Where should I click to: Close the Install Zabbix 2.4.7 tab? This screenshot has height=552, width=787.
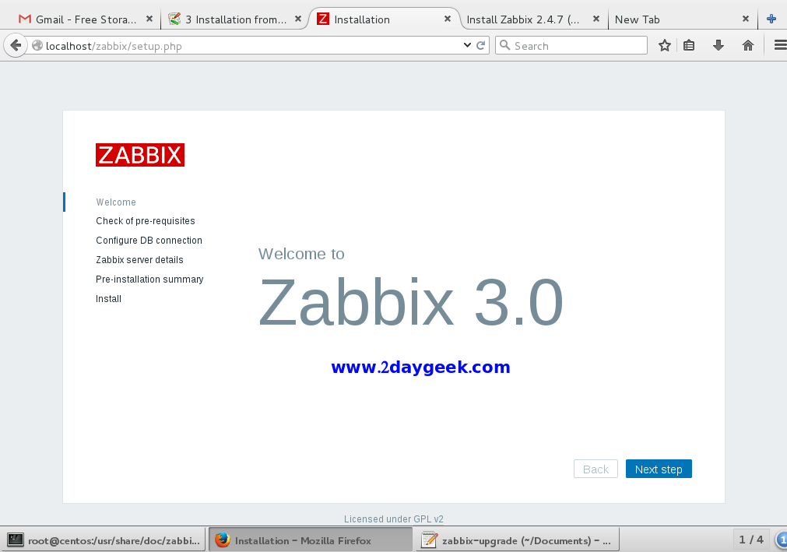point(596,19)
